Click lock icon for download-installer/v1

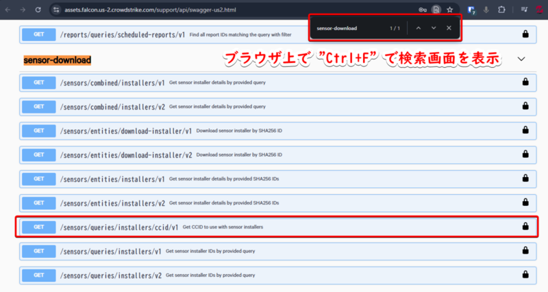pyautogui.click(x=525, y=130)
